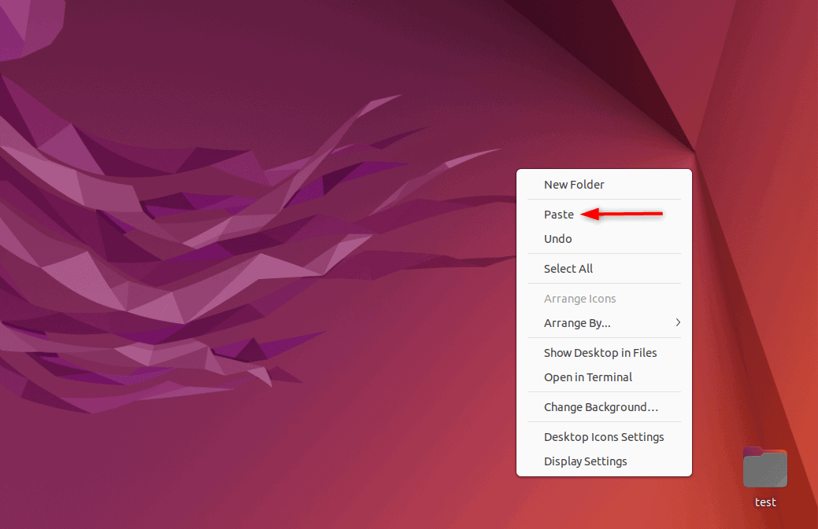
Task: Click the greyed-out Arrange Icons entry
Action: coord(579,298)
